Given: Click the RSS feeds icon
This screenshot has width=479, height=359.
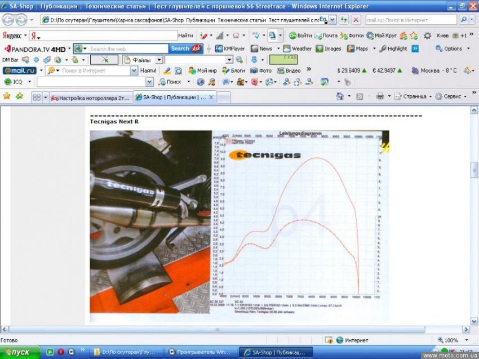Looking at the screenshot, I should pos(360,96).
